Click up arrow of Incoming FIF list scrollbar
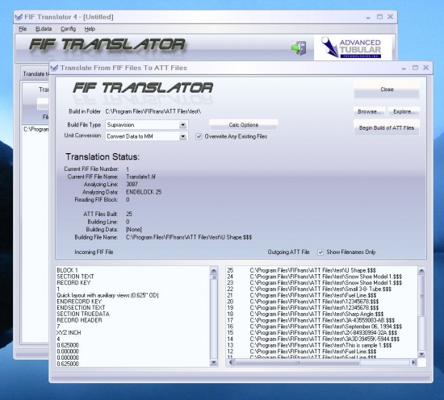Image resolution: width=444 pixels, height=400 pixels. coord(214,271)
